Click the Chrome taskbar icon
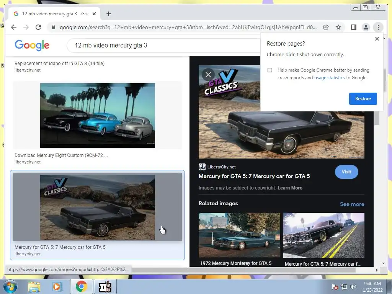 tap(81, 286)
